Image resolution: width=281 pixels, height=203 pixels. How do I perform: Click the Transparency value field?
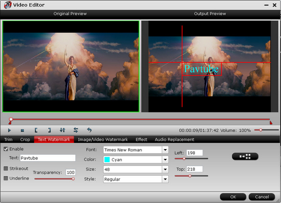70,173
